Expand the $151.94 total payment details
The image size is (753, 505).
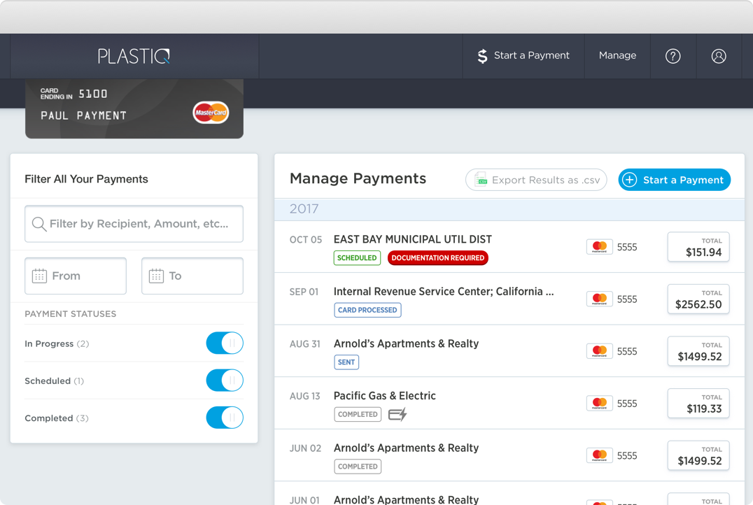coord(698,247)
